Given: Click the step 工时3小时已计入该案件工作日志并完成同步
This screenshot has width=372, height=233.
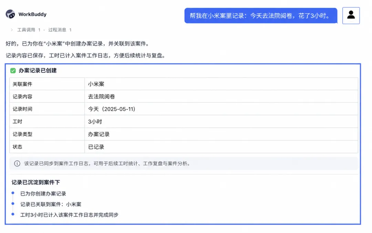Looking at the screenshot, I should [69, 215].
